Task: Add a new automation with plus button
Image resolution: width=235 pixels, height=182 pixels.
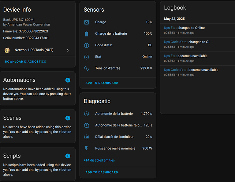Action: (68, 80)
